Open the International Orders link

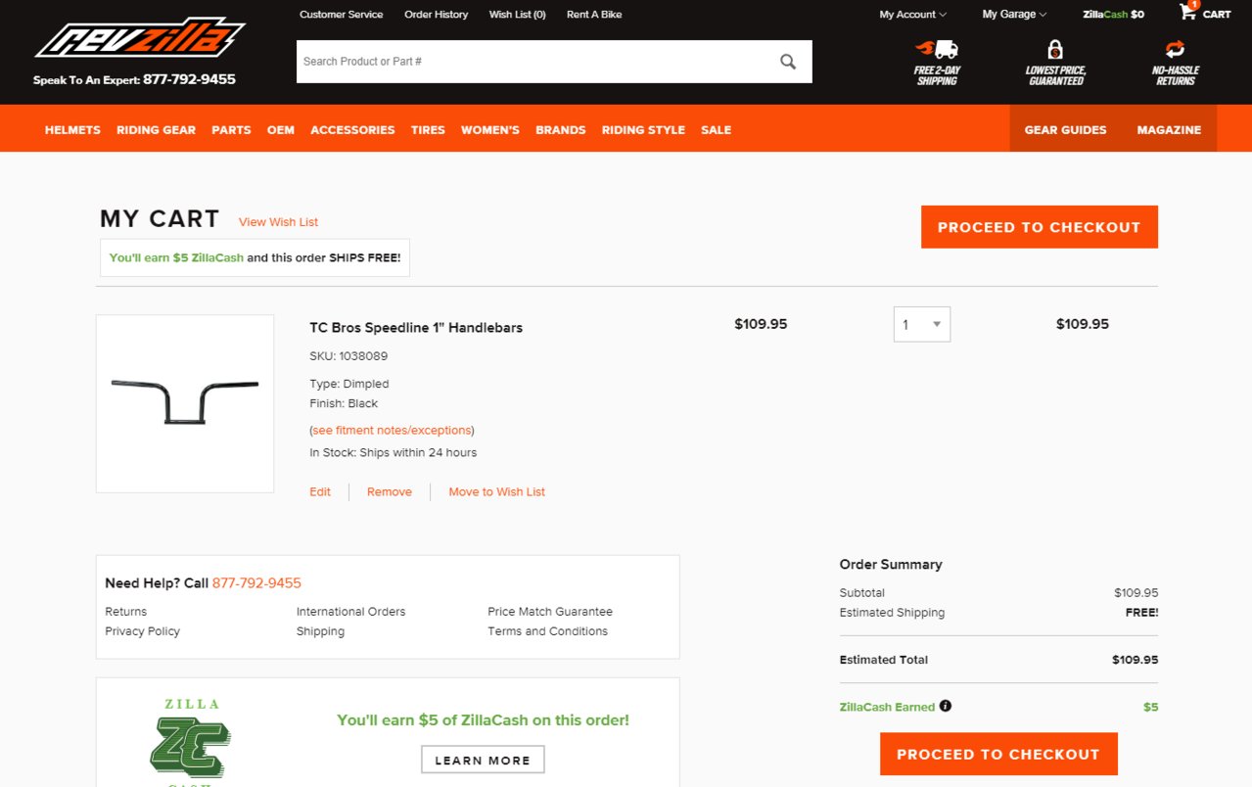(350, 612)
